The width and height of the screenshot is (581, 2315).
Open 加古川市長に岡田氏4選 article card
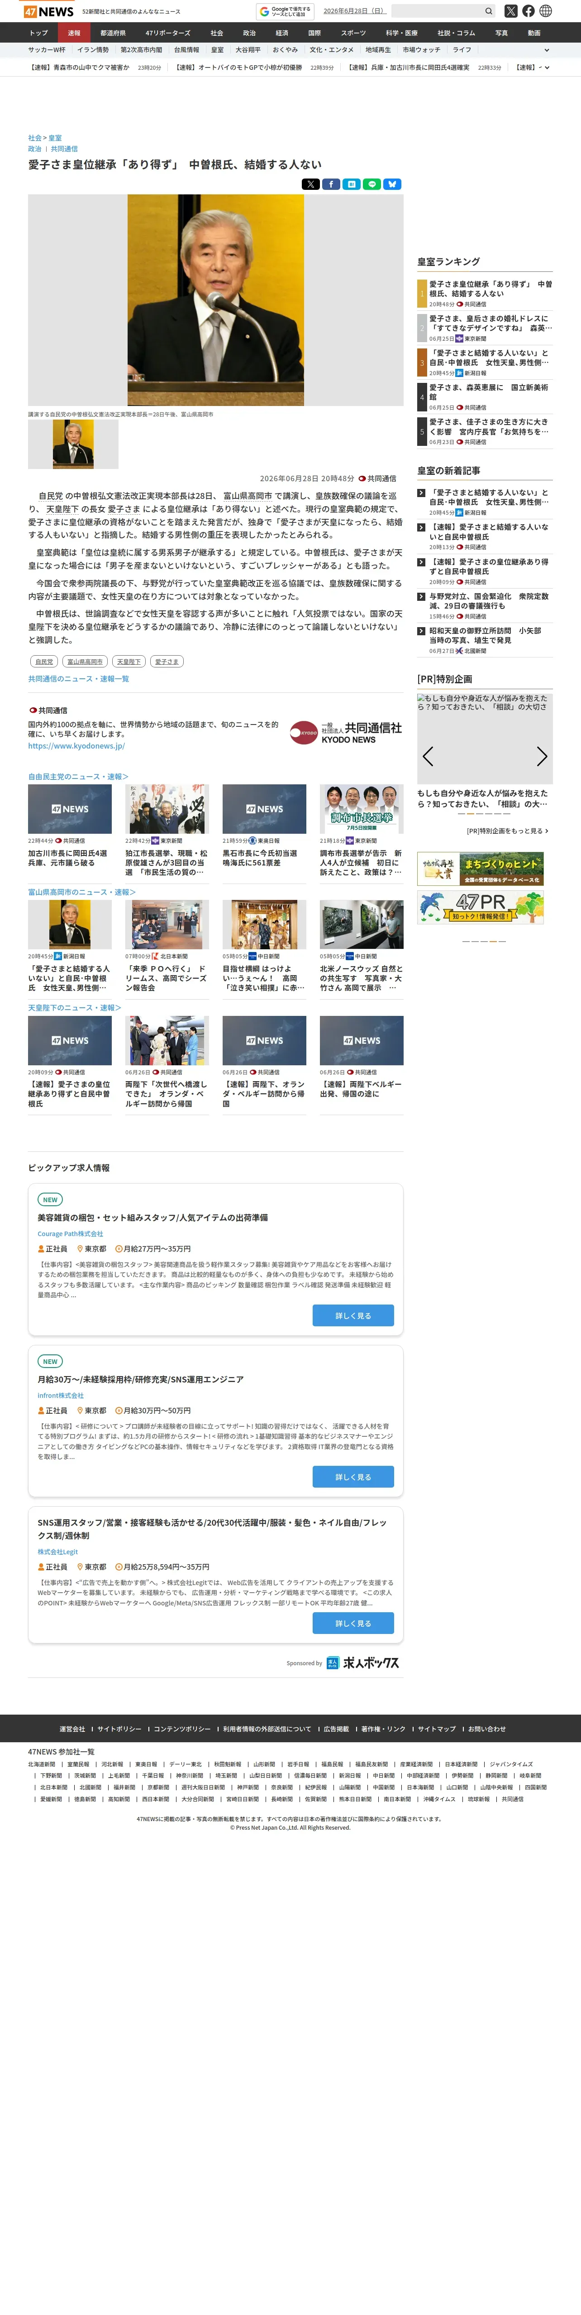coord(70,857)
